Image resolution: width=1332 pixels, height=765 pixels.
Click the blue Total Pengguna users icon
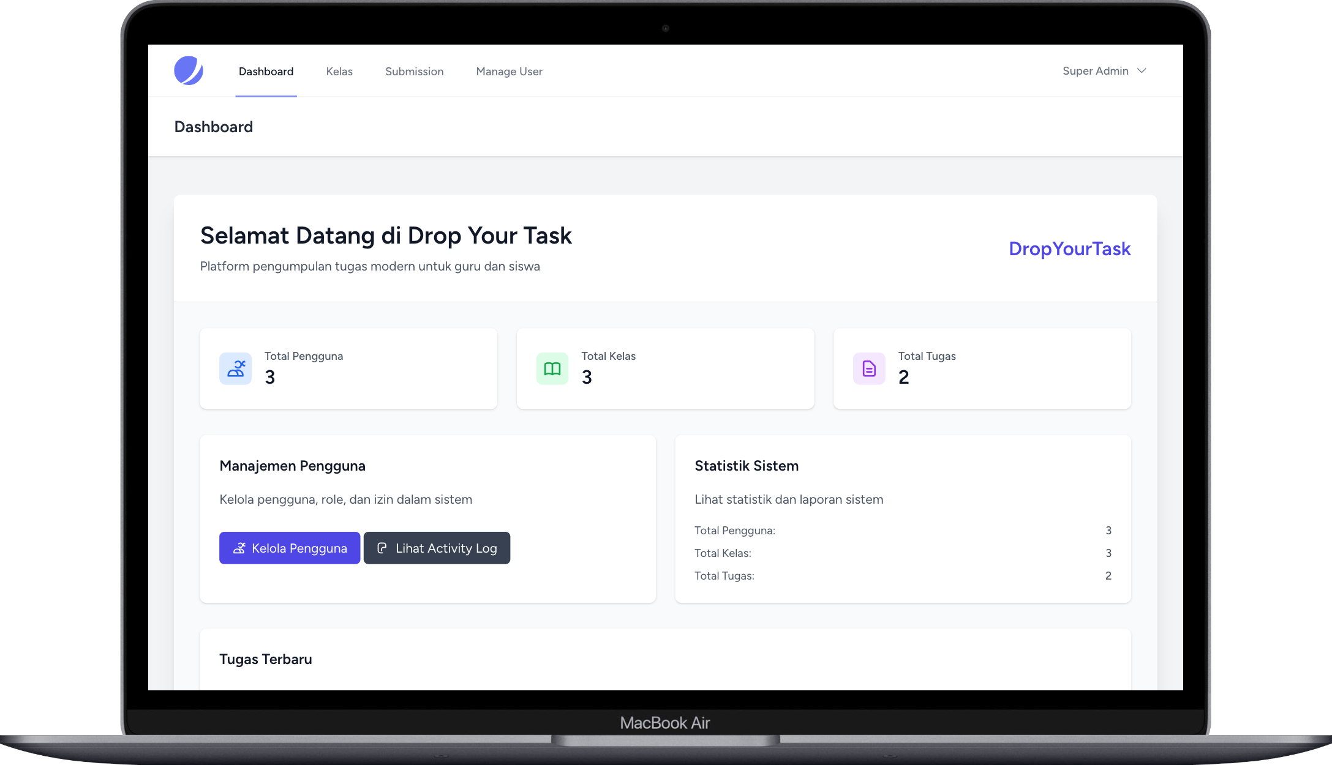click(x=236, y=368)
